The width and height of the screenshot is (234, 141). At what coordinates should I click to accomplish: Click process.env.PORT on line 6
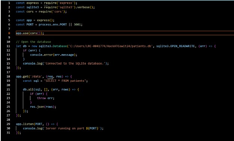[52, 25]
